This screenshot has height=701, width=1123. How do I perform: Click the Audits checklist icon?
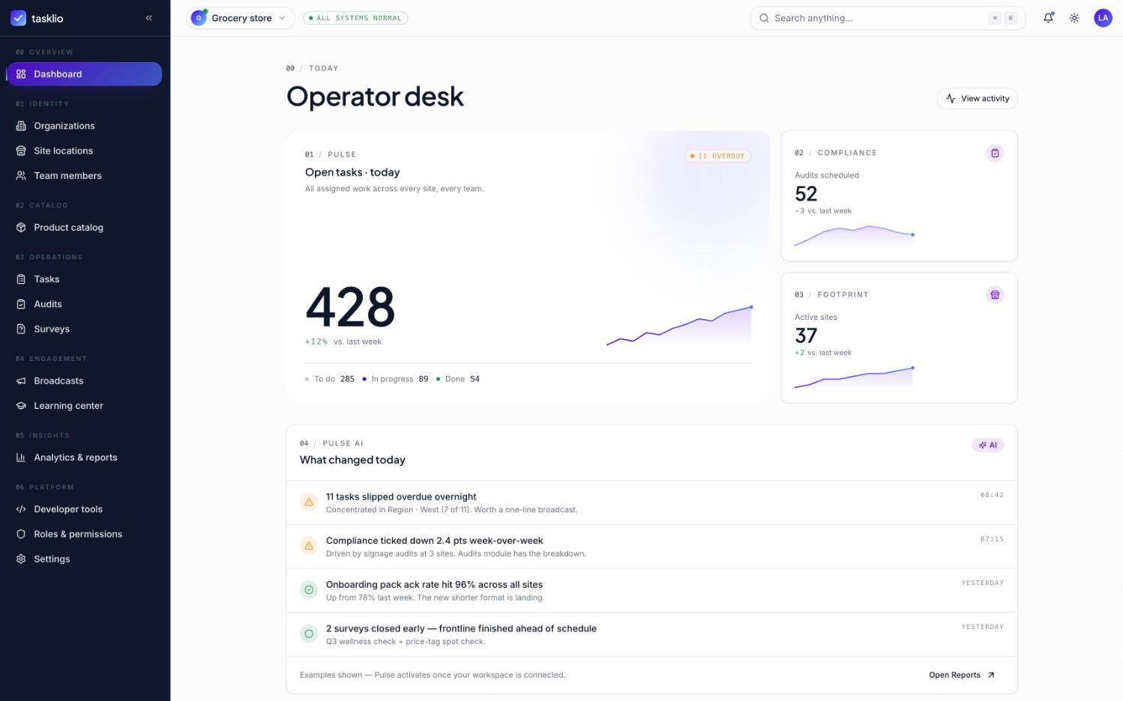point(21,303)
